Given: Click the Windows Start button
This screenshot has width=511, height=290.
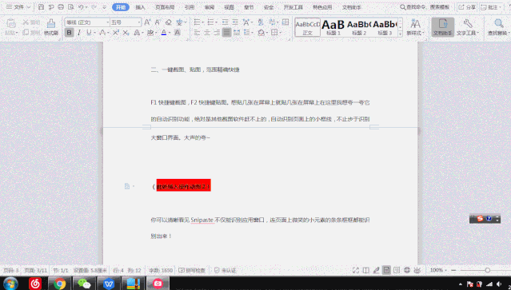Looking at the screenshot, I should (x=10, y=284).
